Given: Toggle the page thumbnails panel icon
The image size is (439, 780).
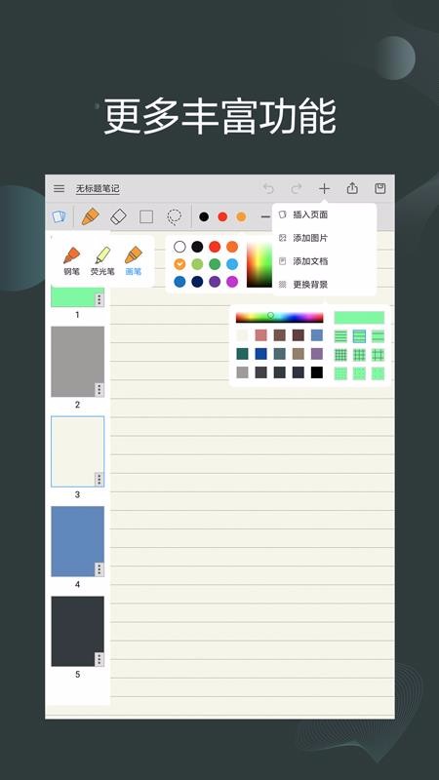Looking at the screenshot, I should (x=60, y=216).
